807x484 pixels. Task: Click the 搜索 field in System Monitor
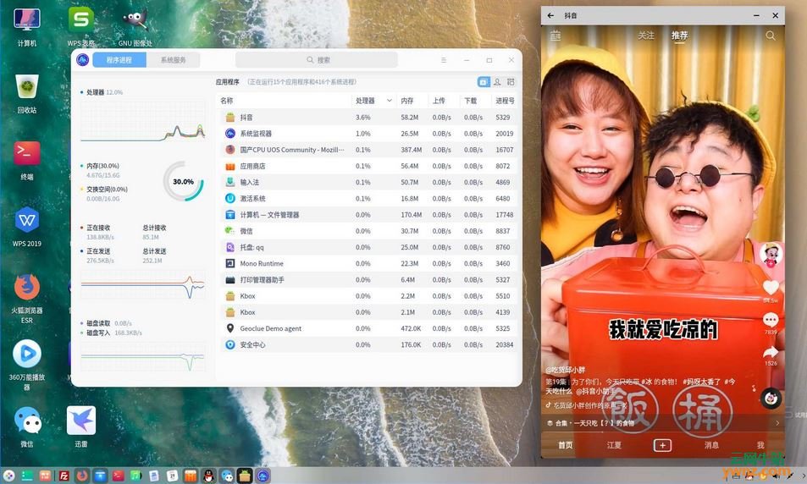click(x=317, y=60)
